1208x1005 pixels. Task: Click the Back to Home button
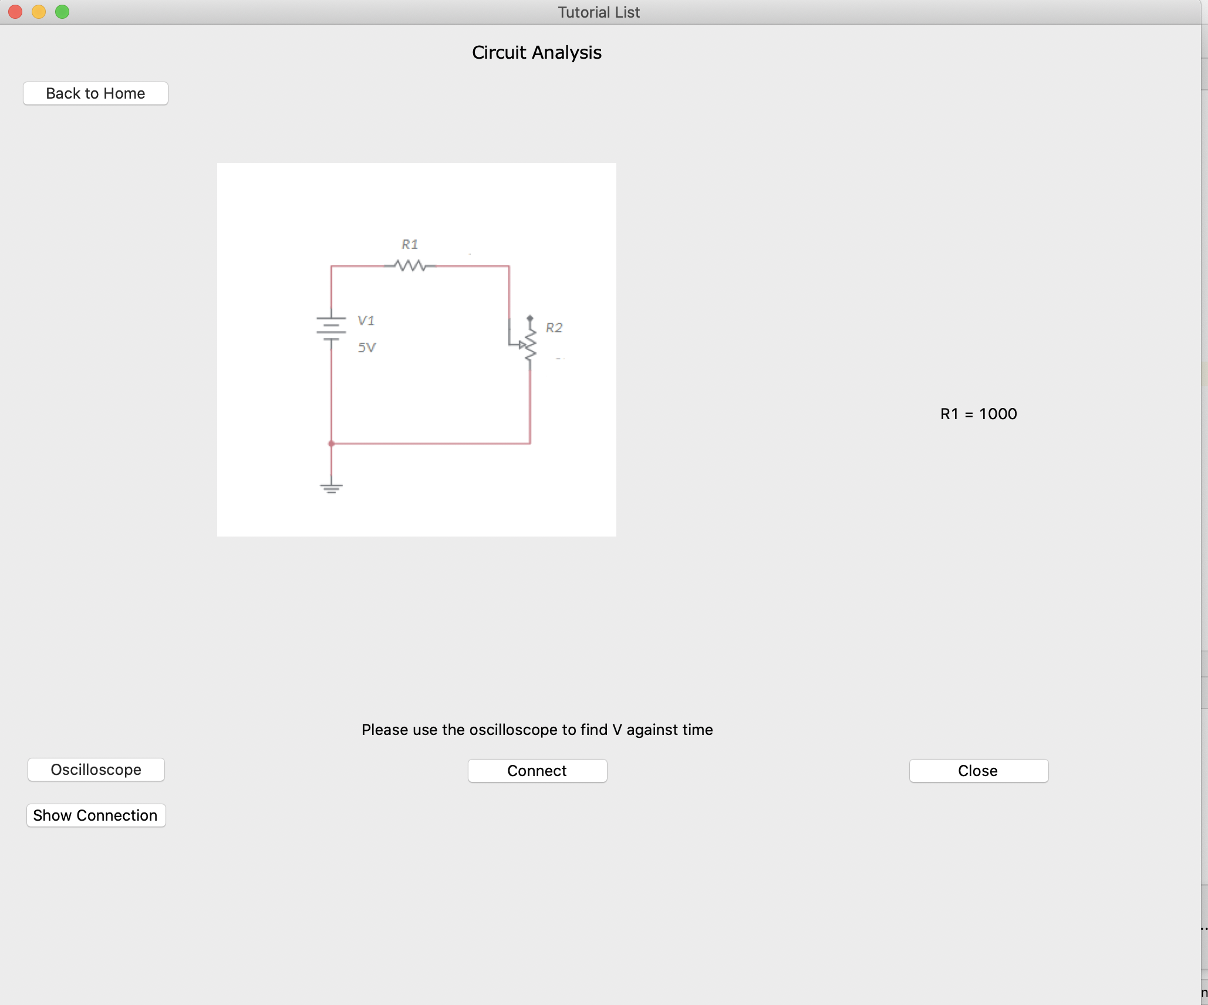pyautogui.click(x=95, y=93)
